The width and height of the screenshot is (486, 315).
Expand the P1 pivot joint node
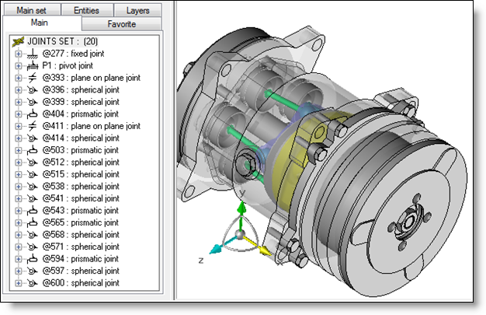(18, 66)
